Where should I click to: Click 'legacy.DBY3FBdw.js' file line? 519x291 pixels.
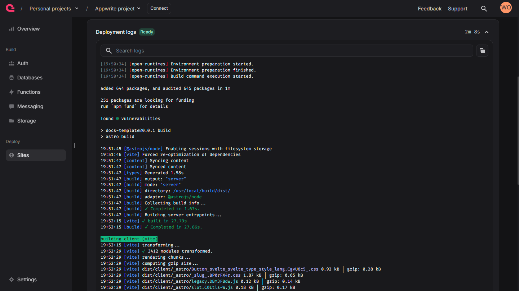coord(200,281)
